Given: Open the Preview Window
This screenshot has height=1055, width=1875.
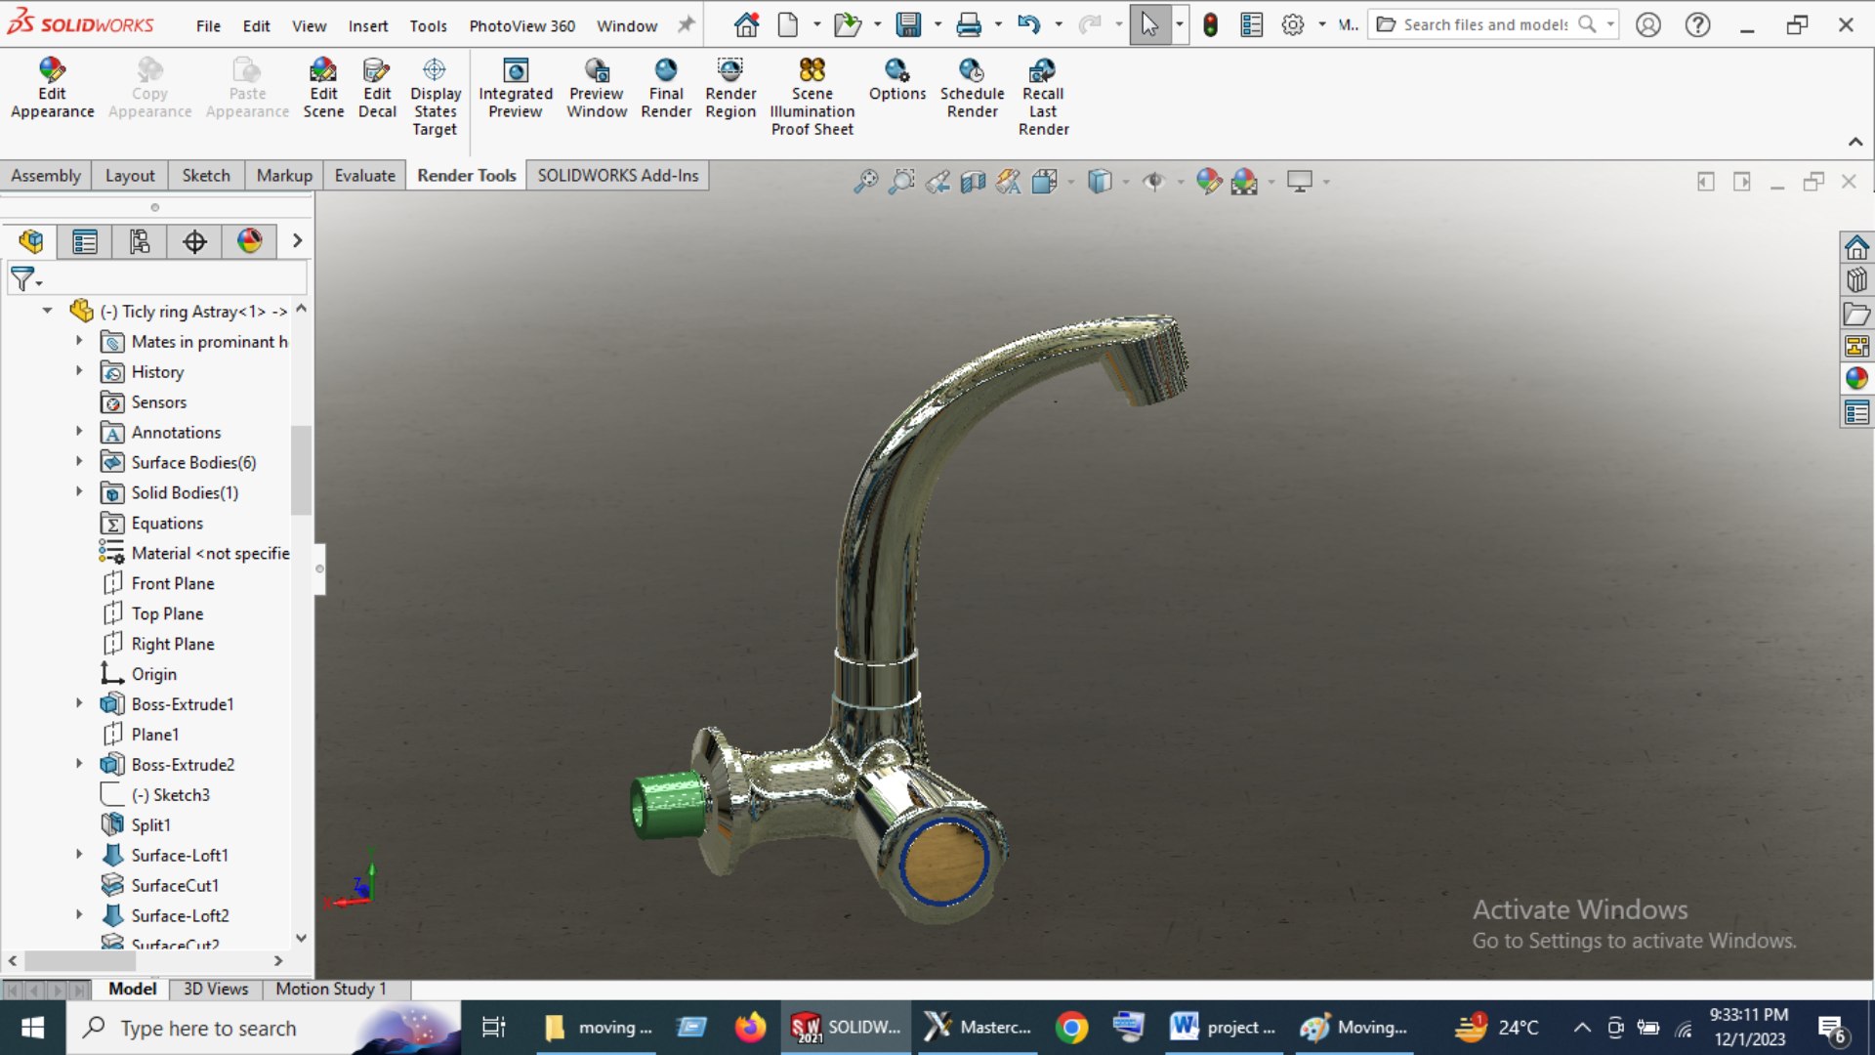Looking at the screenshot, I should 597,88.
